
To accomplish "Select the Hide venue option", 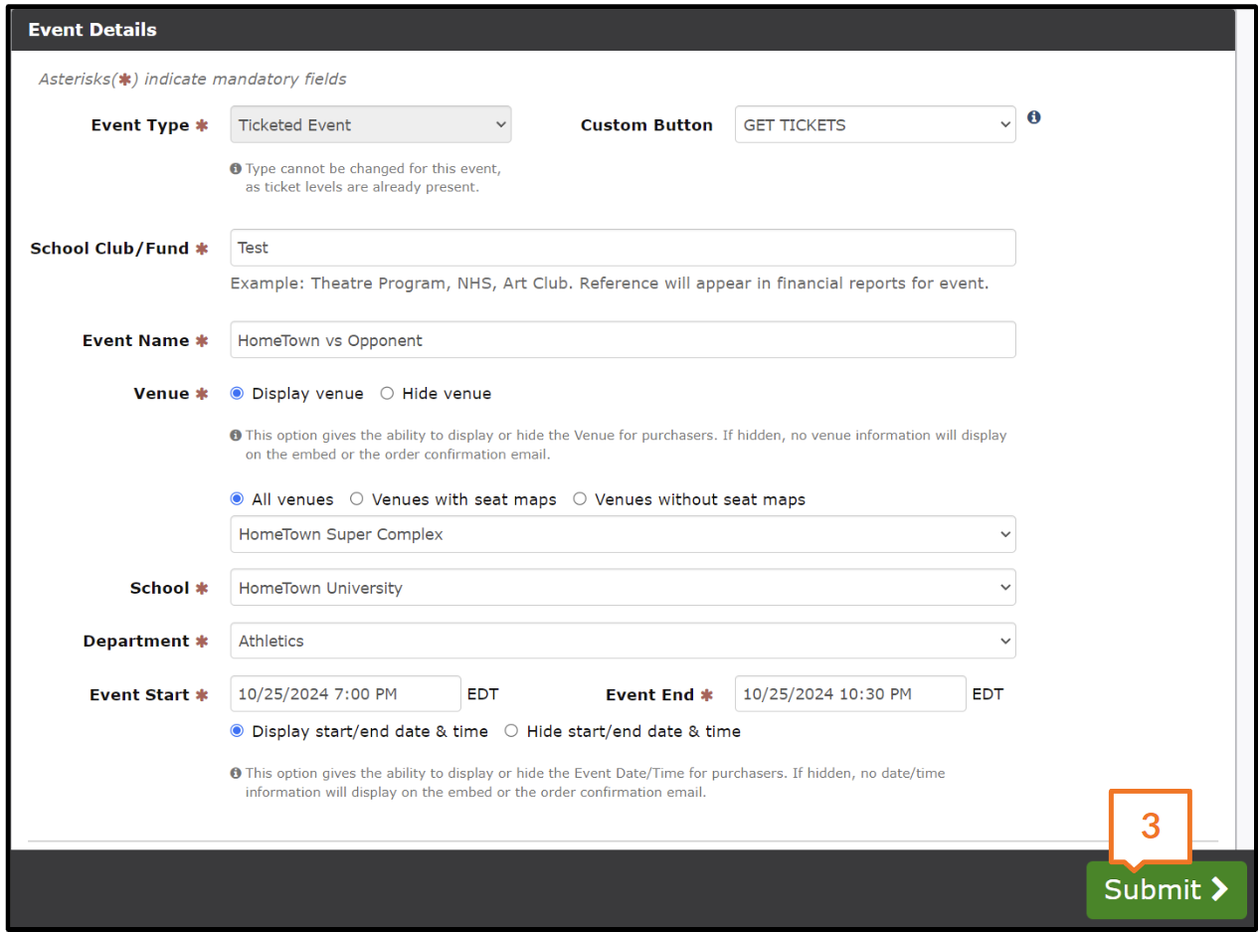I will pyautogui.click(x=387, y=394).
